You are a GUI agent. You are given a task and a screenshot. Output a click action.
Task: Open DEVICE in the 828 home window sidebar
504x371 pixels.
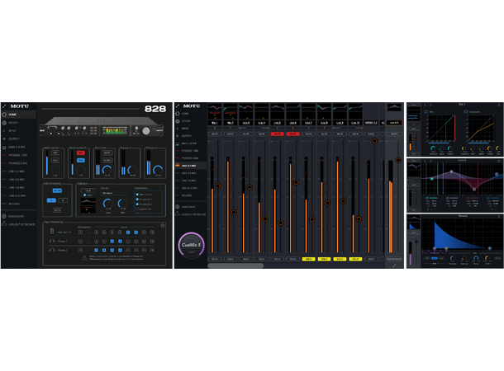pos(13,123)
